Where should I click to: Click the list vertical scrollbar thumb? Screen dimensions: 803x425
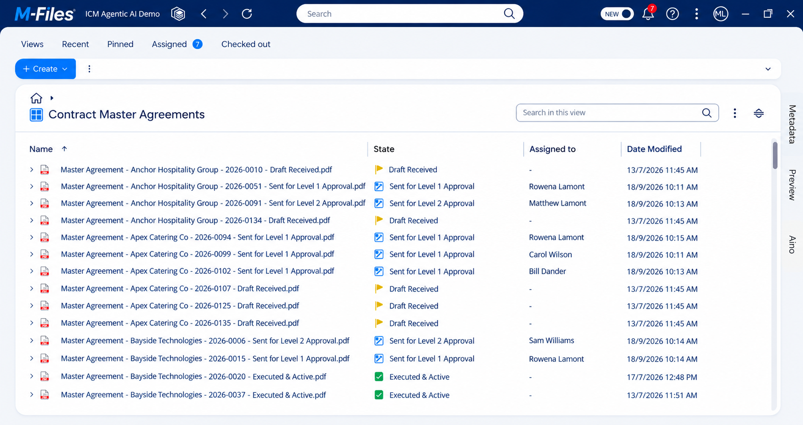click(x=775, y=155)
